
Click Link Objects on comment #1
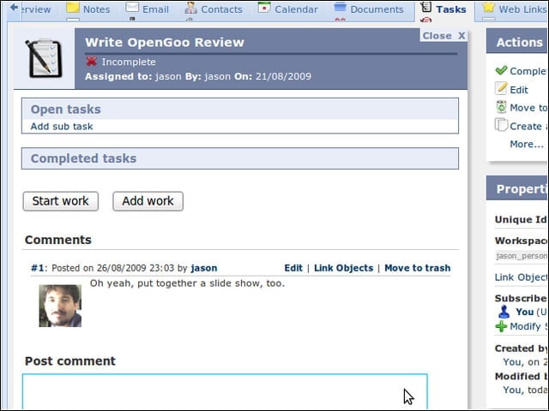pyautogui.click(x=343, y=268)
